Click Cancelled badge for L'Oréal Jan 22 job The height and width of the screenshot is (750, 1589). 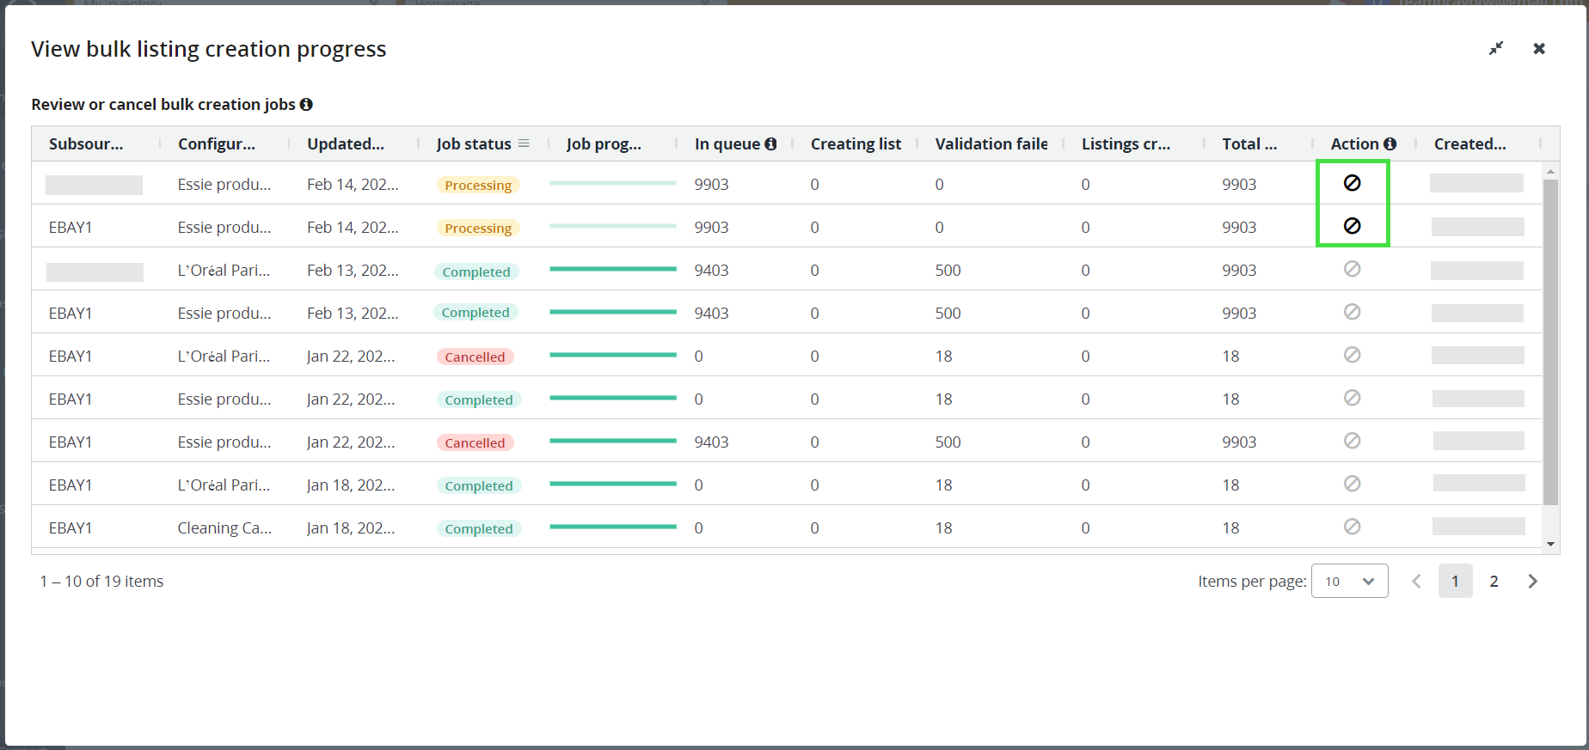[x=475, y=357]
